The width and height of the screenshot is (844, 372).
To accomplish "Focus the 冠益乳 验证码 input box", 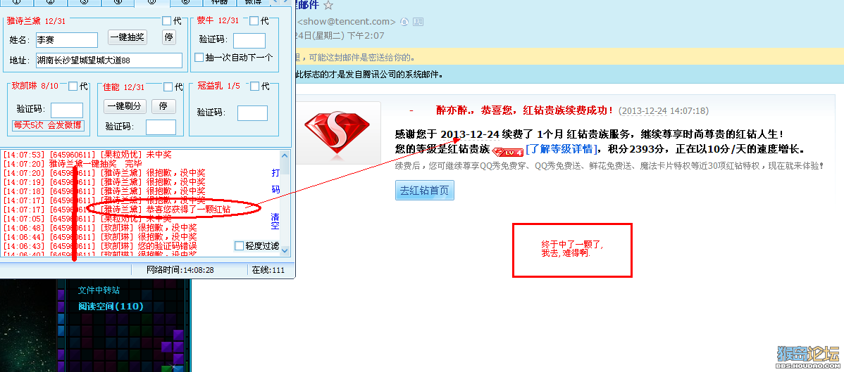I will (252, 113).
